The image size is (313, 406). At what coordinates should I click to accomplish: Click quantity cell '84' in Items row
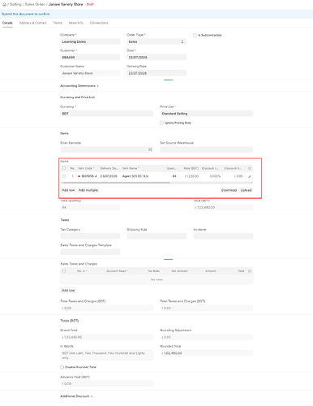171,176
